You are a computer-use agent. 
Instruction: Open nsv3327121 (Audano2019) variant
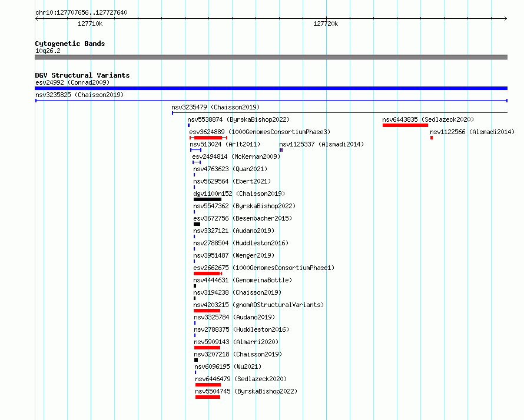click(x=234, y=231)
